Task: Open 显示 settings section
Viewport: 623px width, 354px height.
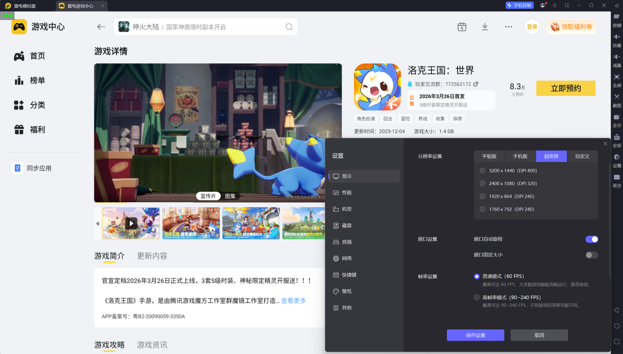Action: point(364,176)
